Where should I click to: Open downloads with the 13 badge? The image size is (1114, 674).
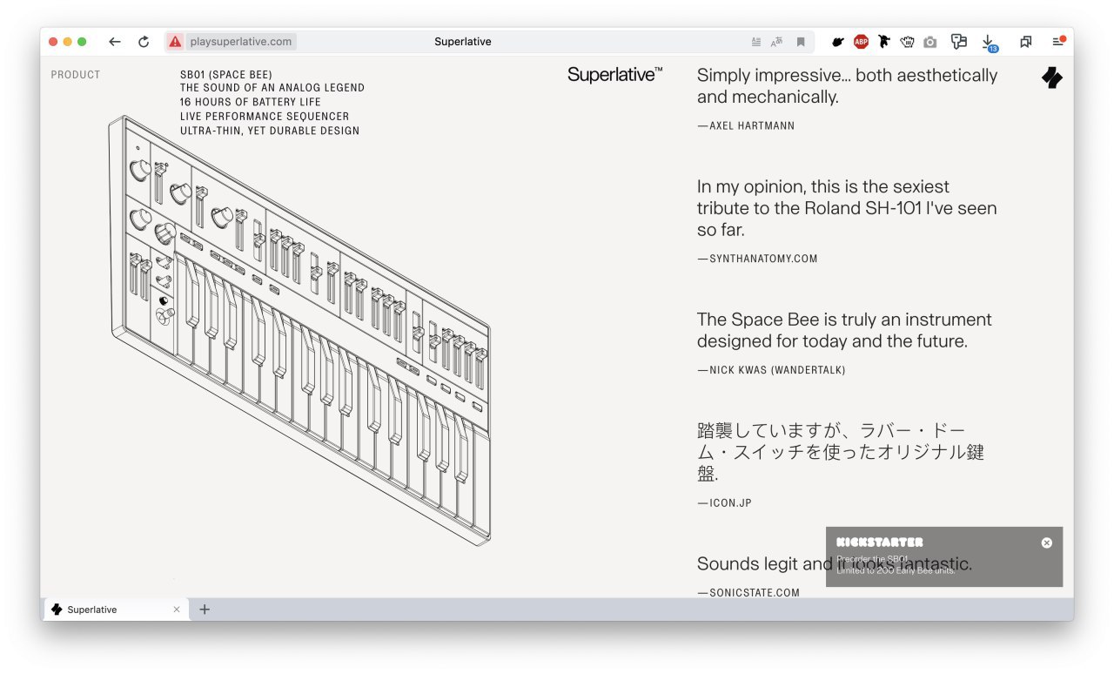pos(989,43)
